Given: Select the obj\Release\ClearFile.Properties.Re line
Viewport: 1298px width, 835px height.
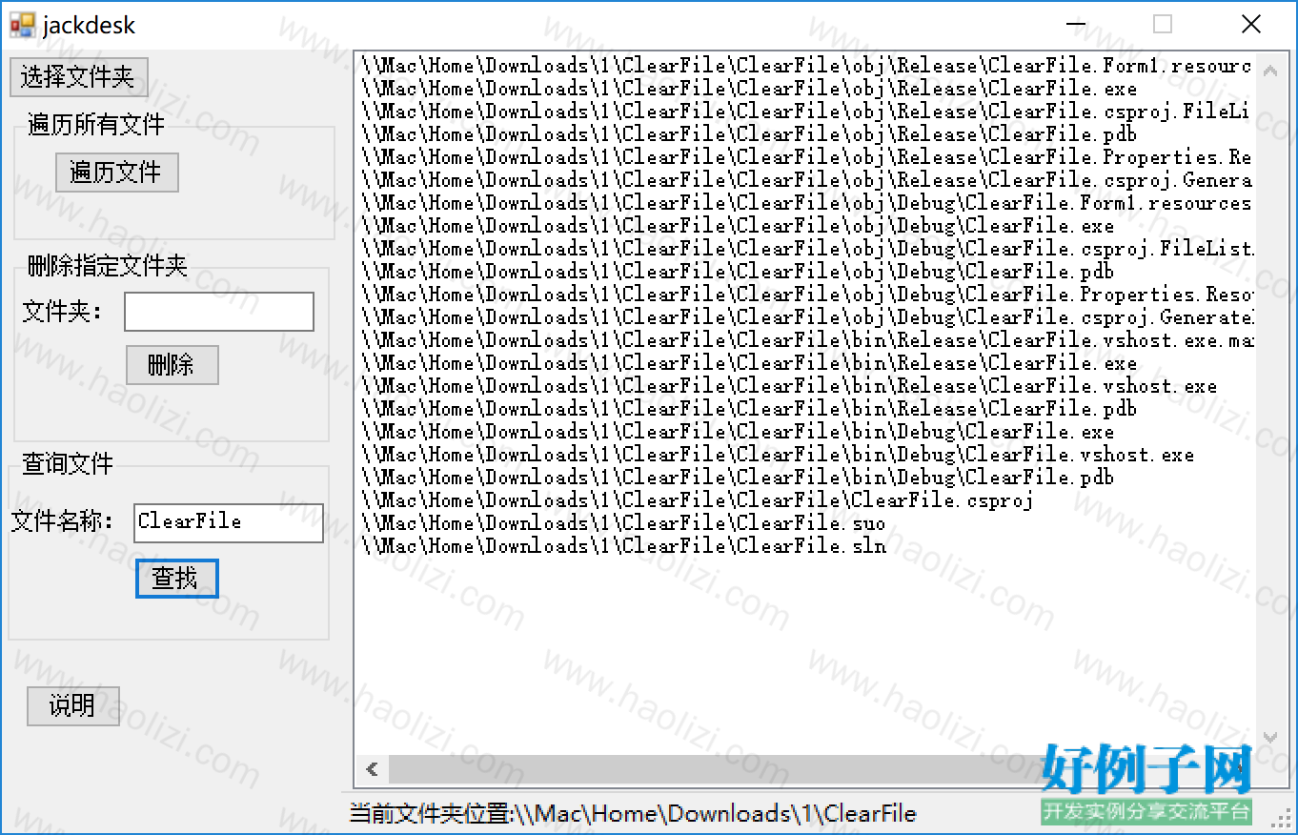Looking at the screenshot, I should 806,157.
